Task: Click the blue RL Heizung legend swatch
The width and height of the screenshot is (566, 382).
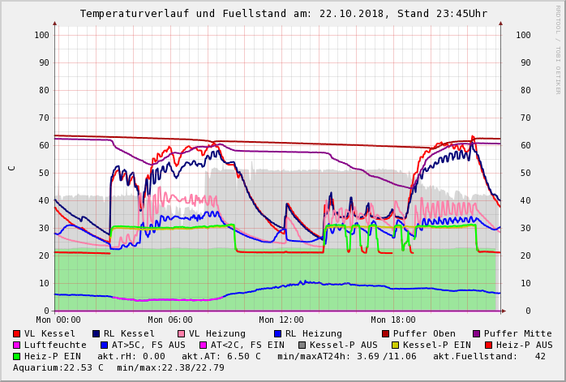Action: point(278,333)
